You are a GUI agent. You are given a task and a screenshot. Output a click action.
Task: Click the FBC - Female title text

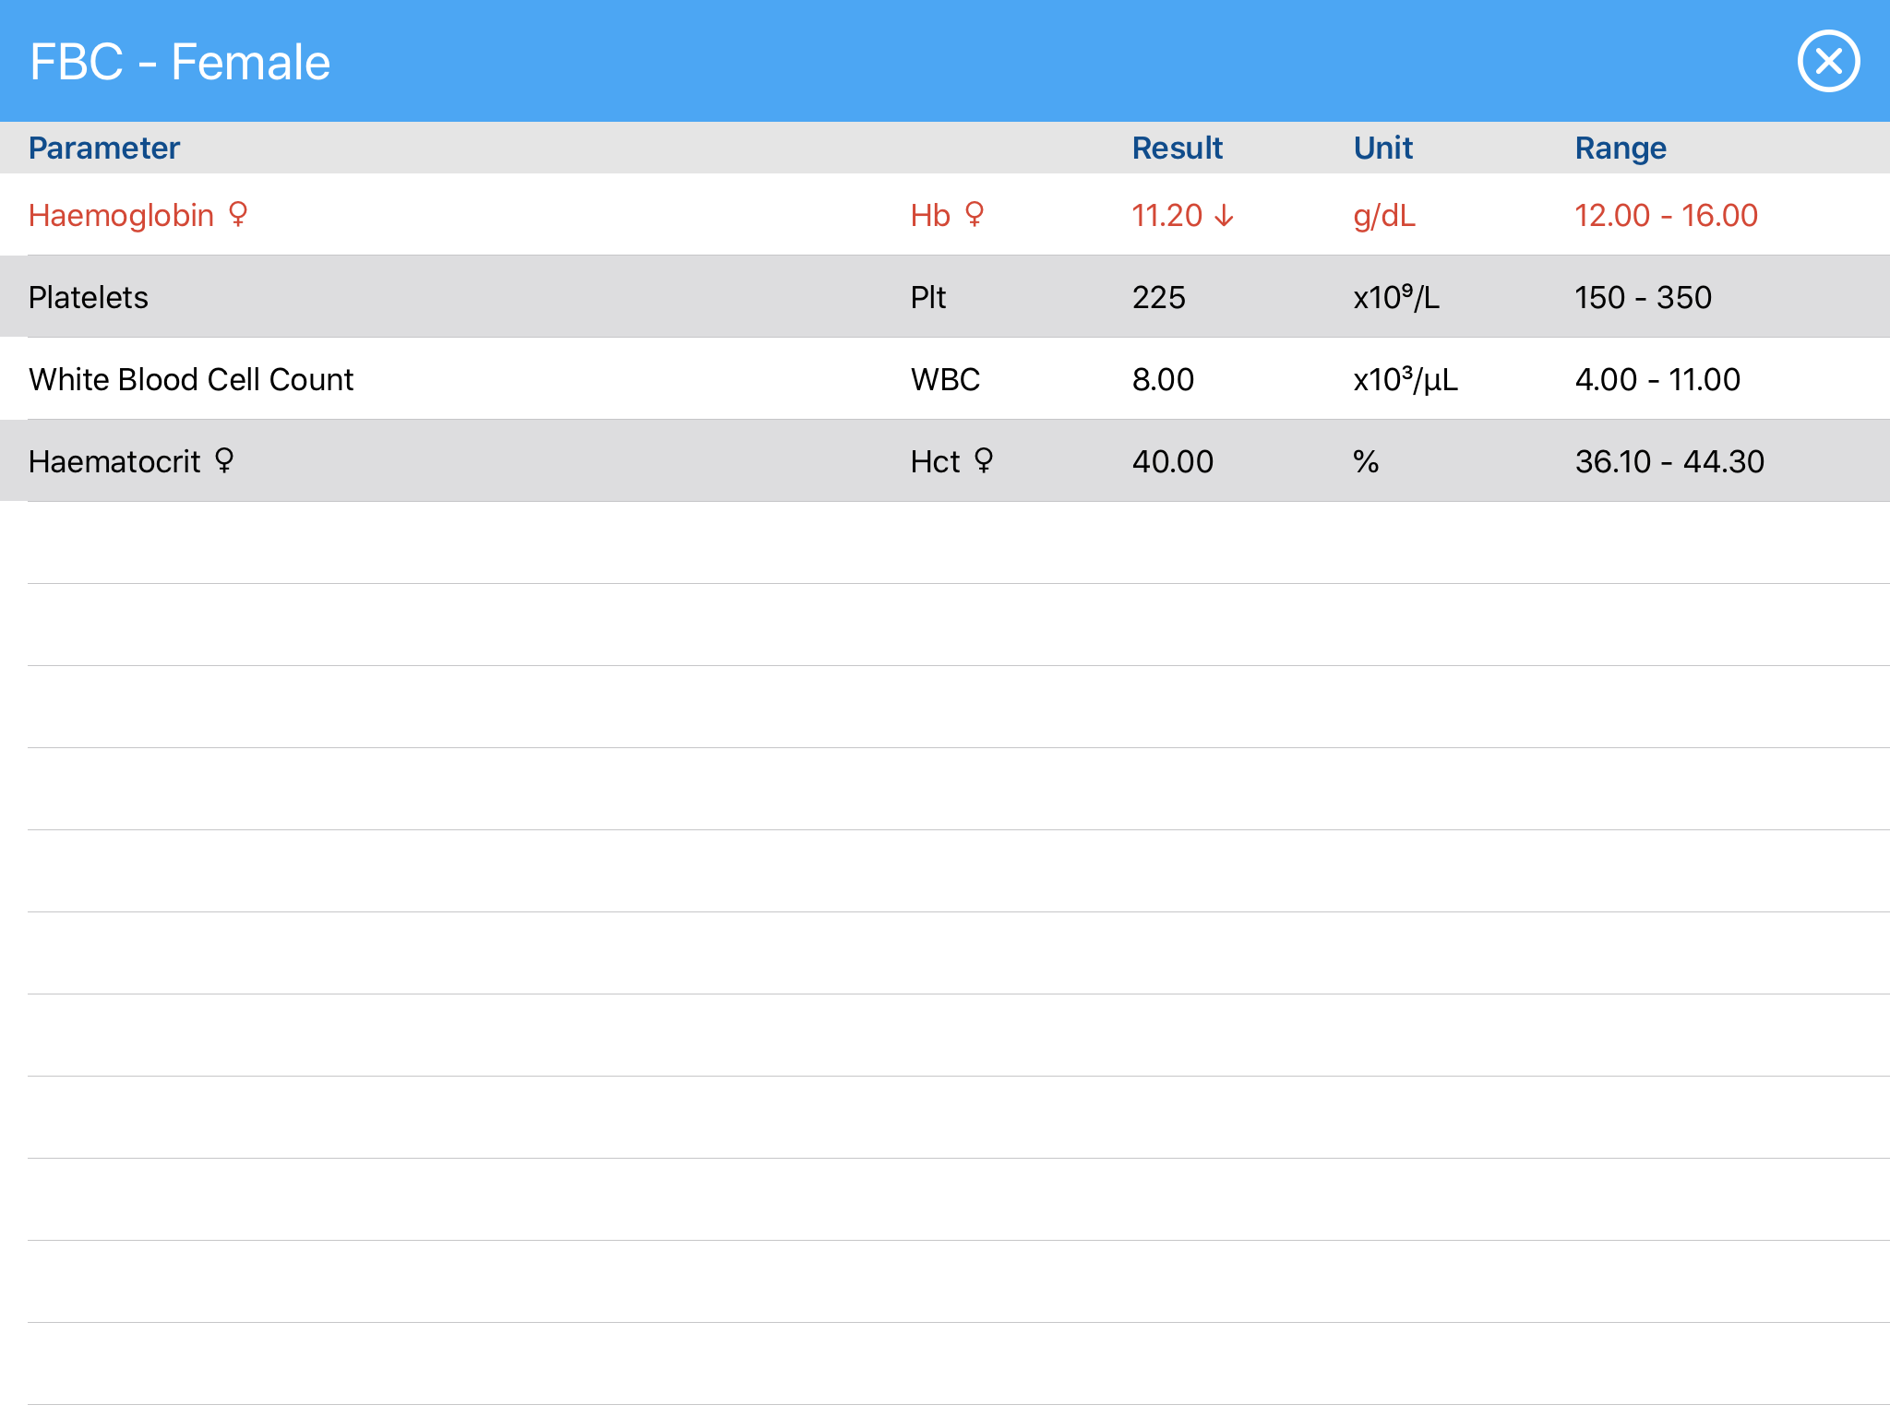point(180,62)
